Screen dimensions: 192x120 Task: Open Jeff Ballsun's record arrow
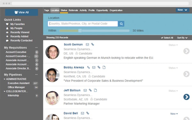(x=186, y=97)
